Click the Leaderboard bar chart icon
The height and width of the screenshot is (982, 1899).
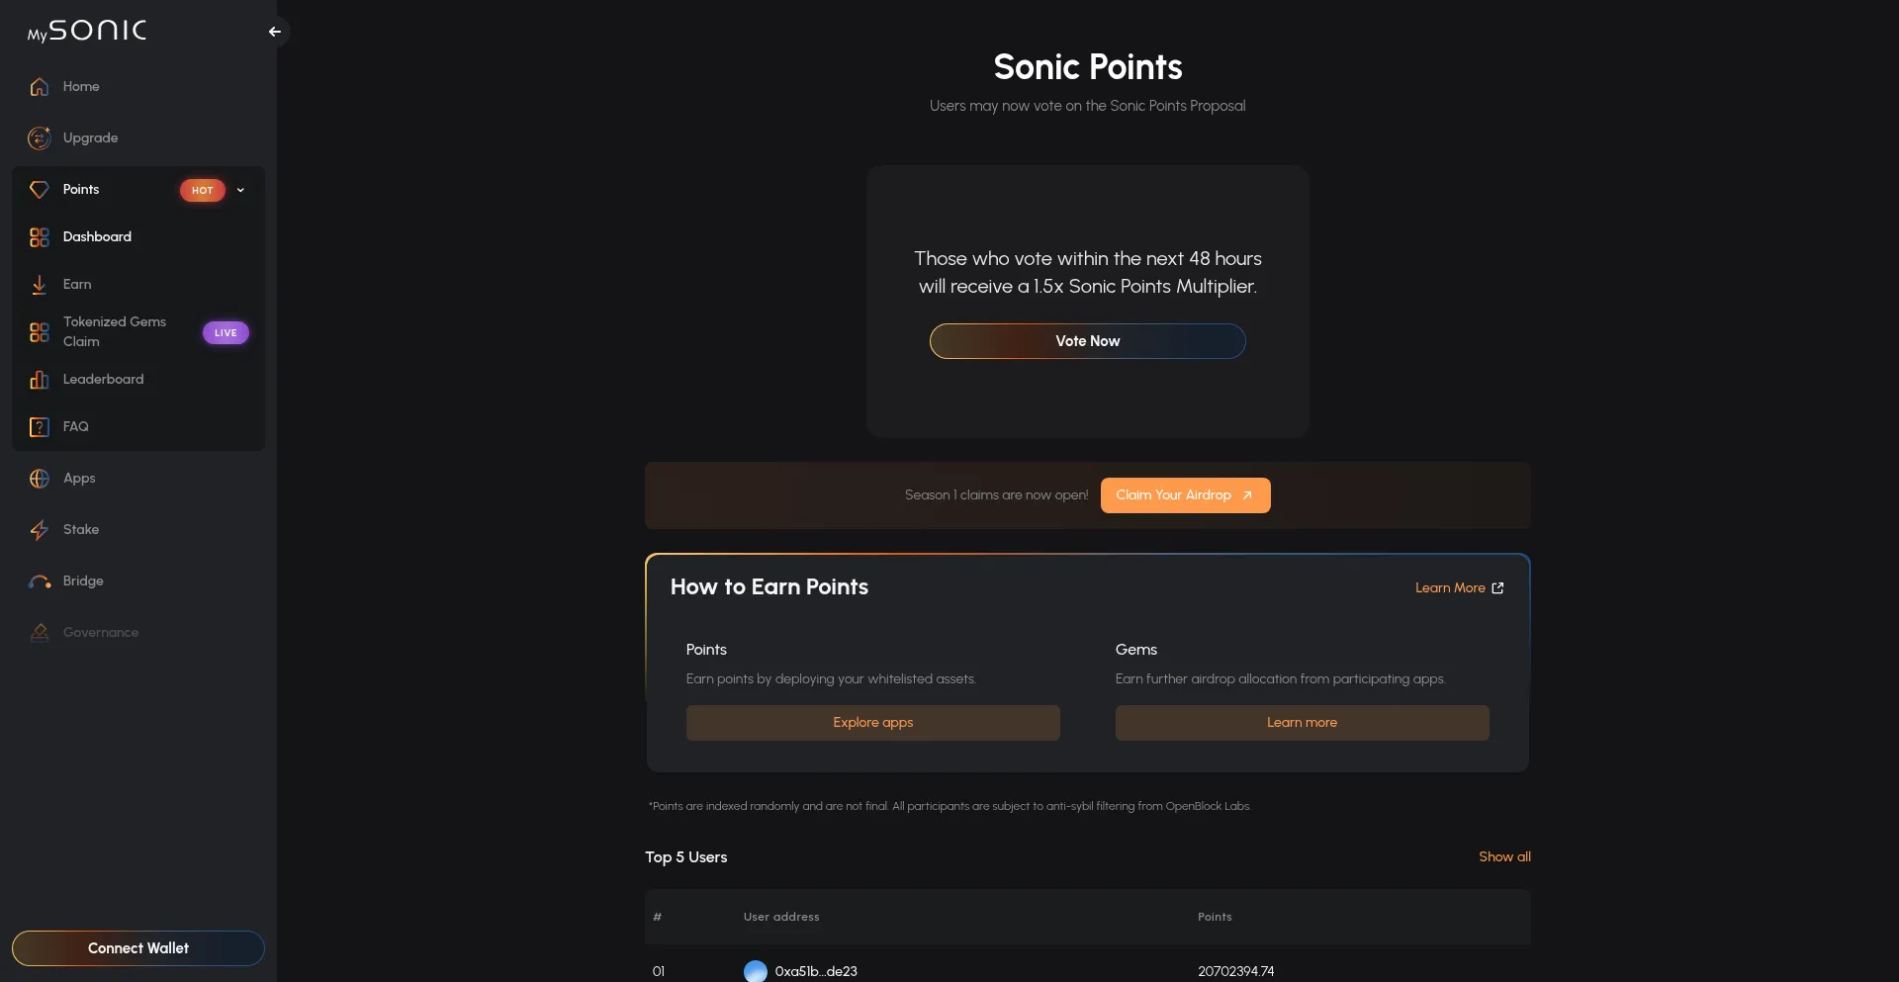point(40,380)
